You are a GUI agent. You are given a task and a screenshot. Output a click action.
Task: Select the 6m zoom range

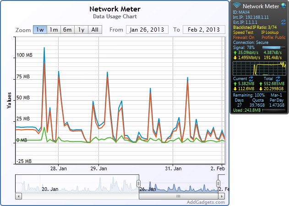click(x=67, y=29)
